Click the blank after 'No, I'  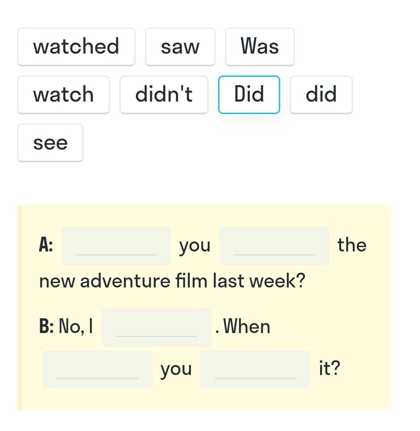[157, 327]
